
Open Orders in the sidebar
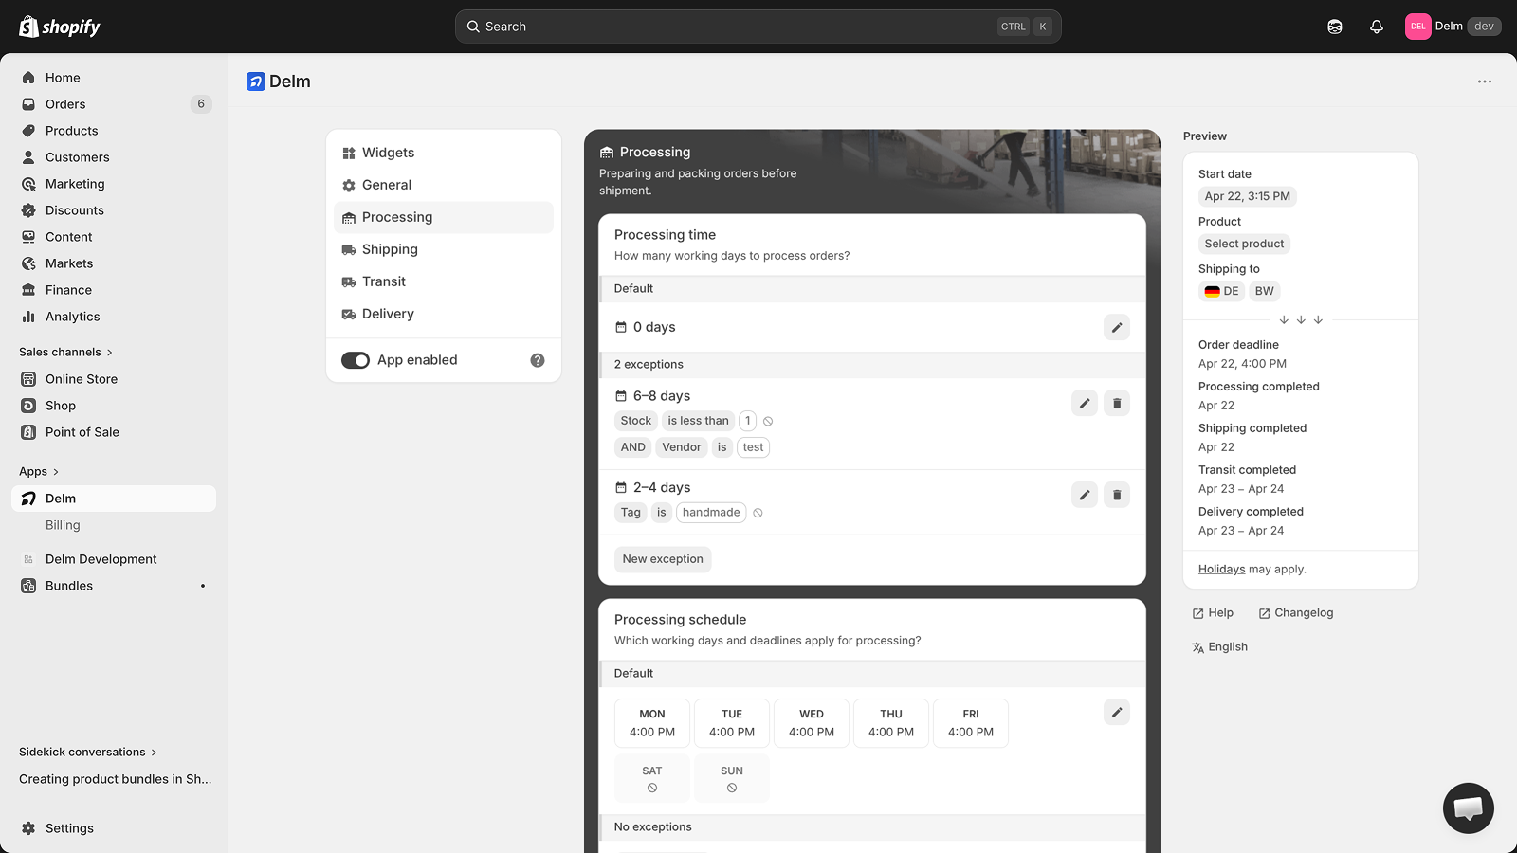pyautogui.click(x=65, y=104)
